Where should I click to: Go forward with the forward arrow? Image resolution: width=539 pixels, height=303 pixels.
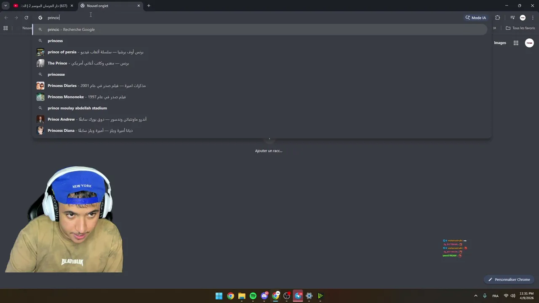(x=16, y=18)
